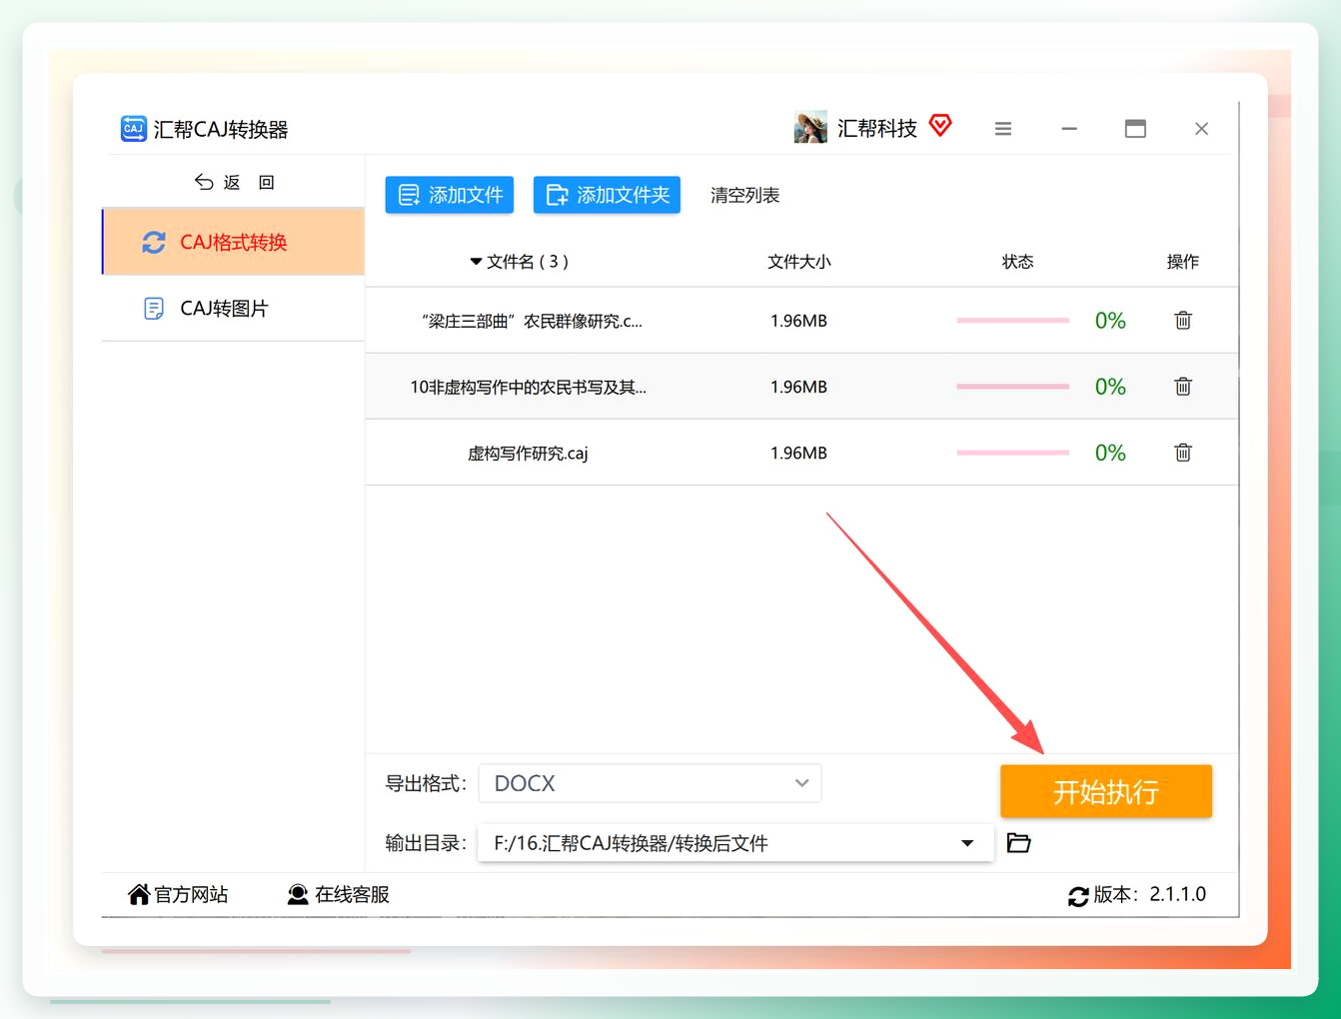
Task: Switch to CAJ格式转换 tab
Action: [233, 242]
